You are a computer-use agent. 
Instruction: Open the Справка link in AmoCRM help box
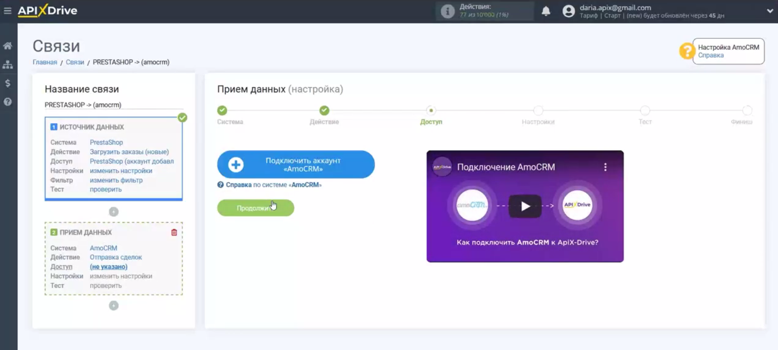711,55
